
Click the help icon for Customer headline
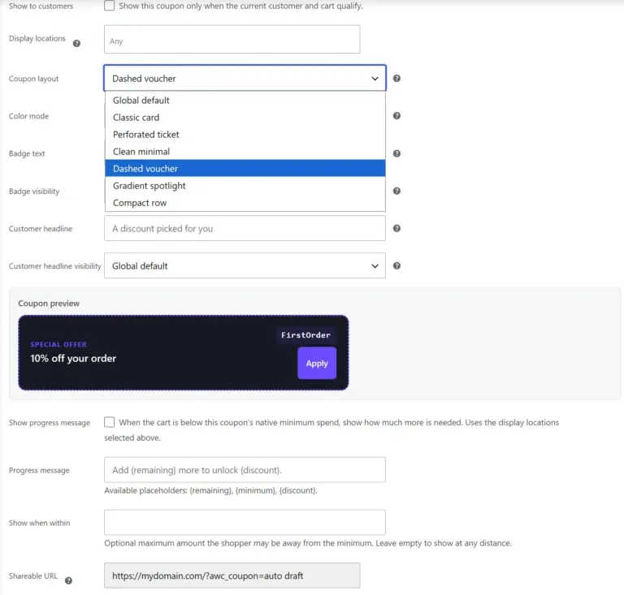click(x=396, y=228)
